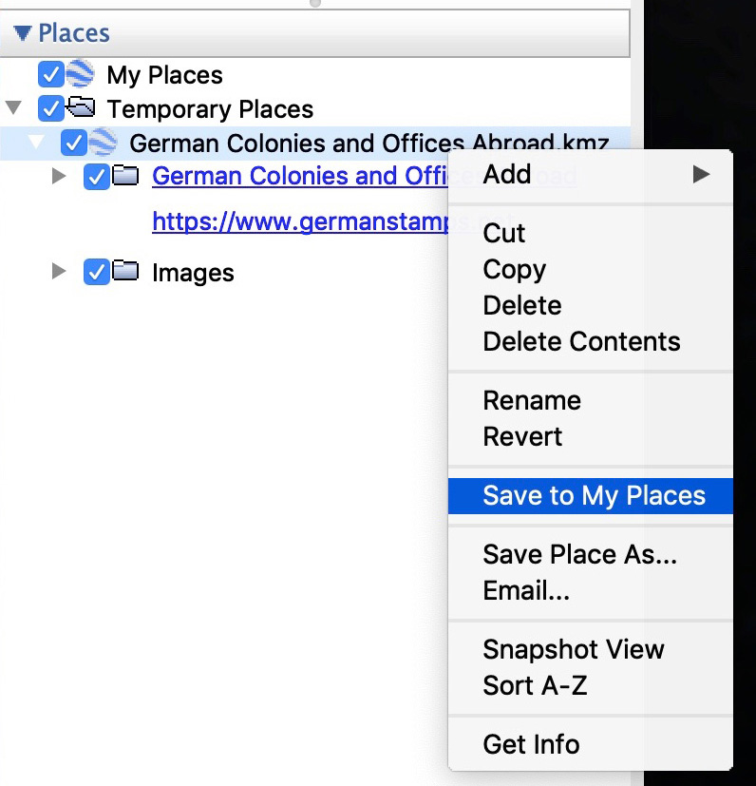Toggle the kmz file visibility checkbox
Screen dimensions: 756x786
pos(73,143)
